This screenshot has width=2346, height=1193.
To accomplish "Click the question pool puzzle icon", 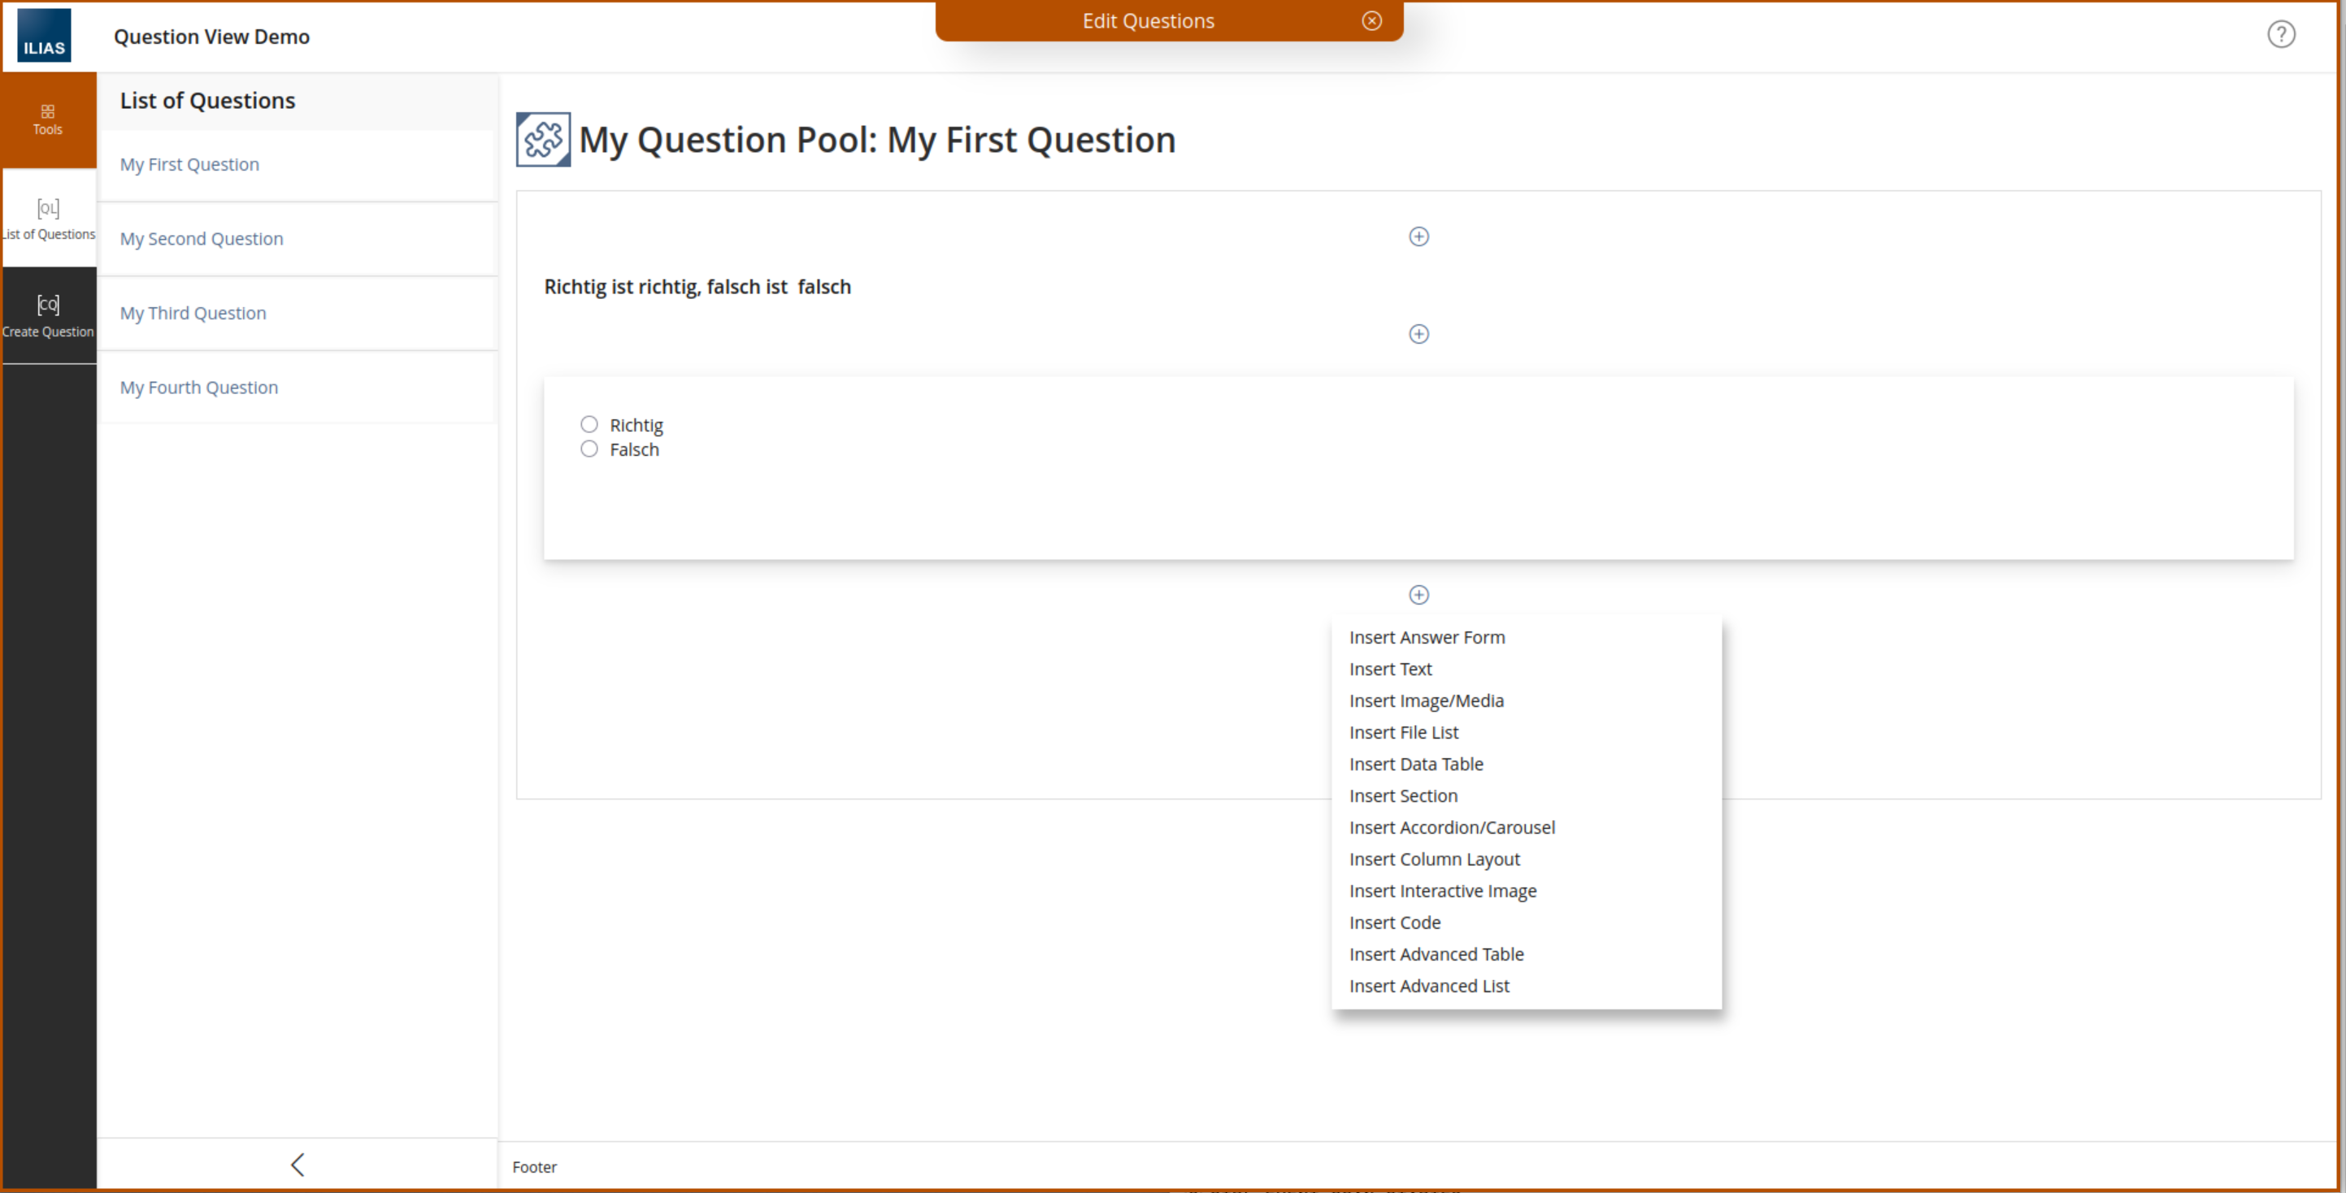I will [543, 139].
